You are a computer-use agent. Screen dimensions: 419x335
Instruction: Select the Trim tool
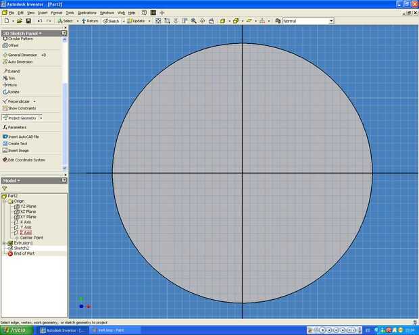pos(11,78)
